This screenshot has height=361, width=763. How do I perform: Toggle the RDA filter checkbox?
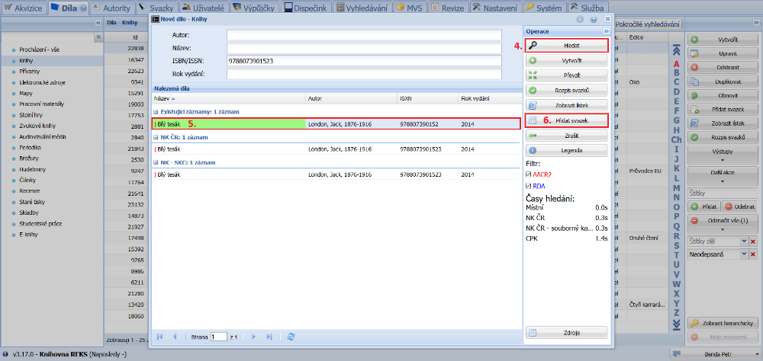point(529,186)
